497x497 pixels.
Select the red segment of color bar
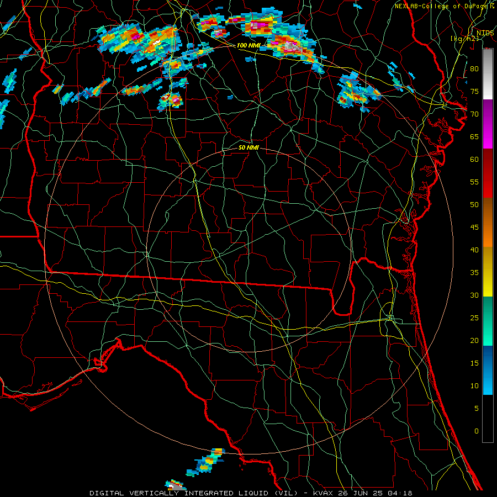[x=488, y=173]
